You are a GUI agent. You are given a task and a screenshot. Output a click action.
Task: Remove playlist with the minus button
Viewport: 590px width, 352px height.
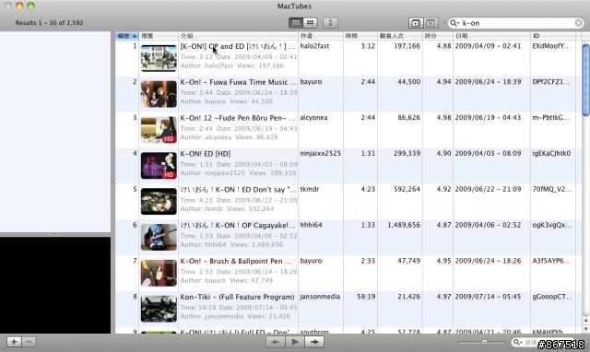(29, 342)
